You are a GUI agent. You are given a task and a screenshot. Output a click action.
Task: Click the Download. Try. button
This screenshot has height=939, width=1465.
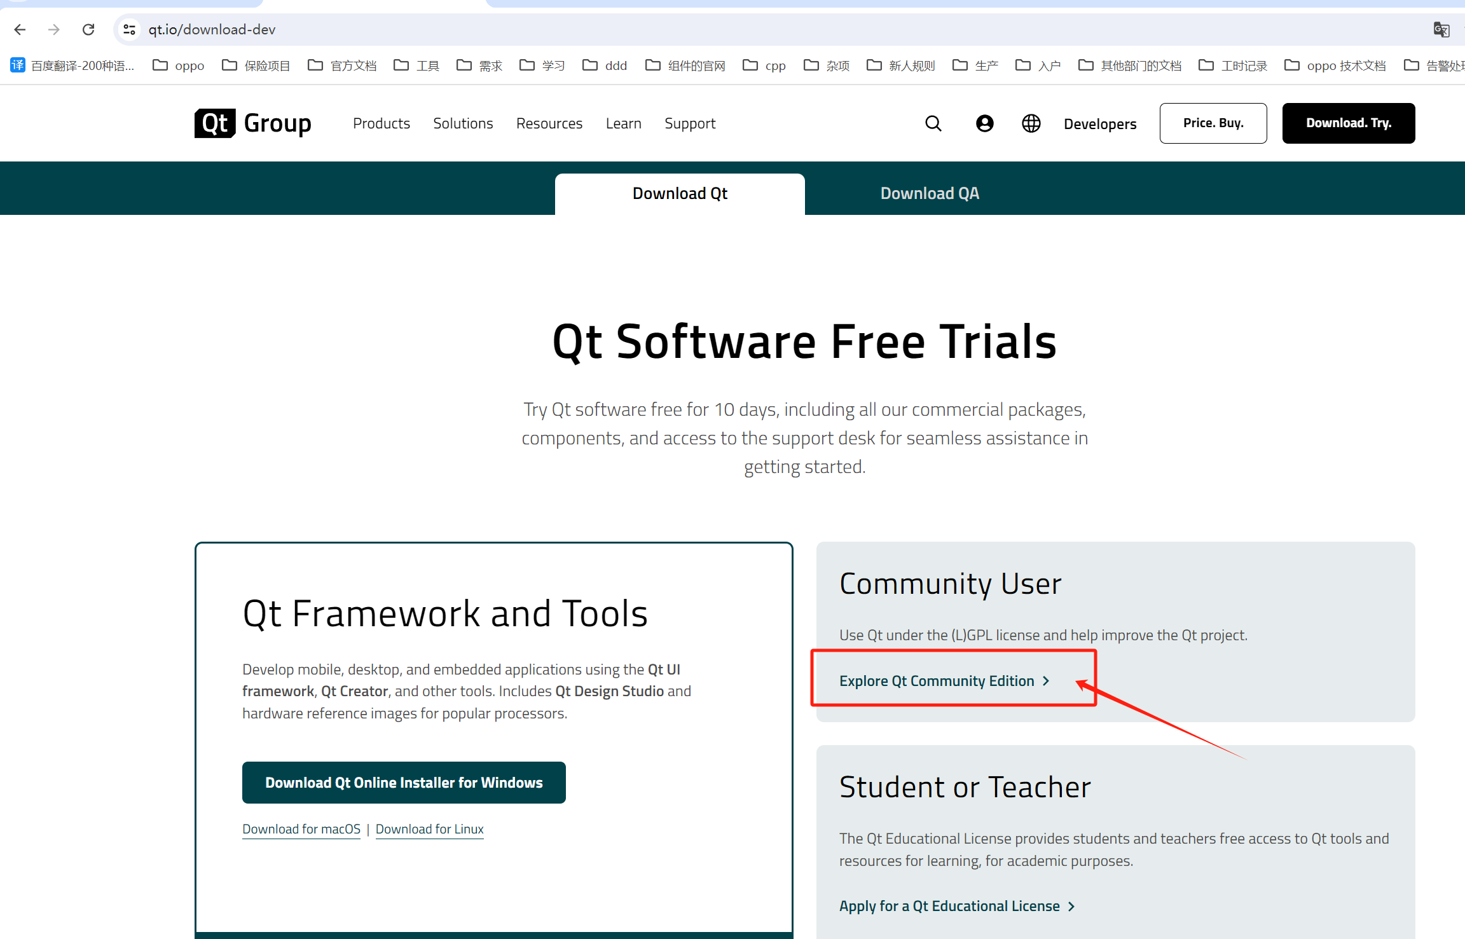point(1349,123)
